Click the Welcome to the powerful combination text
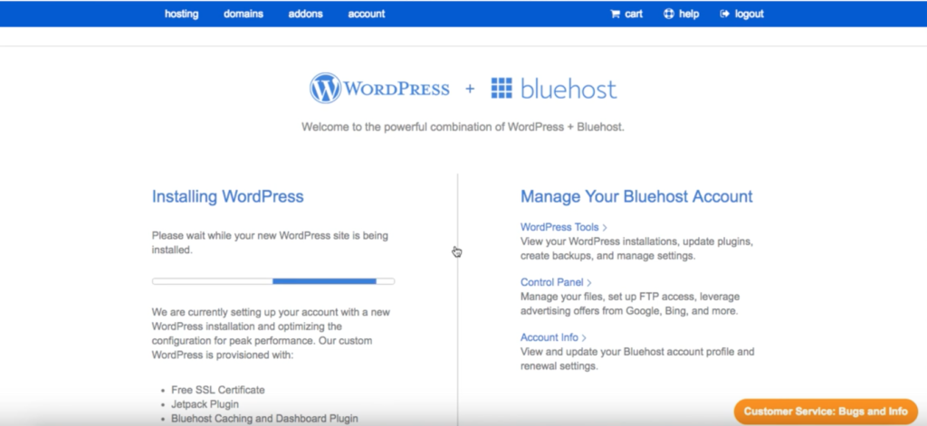This screenshot has height=426, width=927. (x=463, y=127)
